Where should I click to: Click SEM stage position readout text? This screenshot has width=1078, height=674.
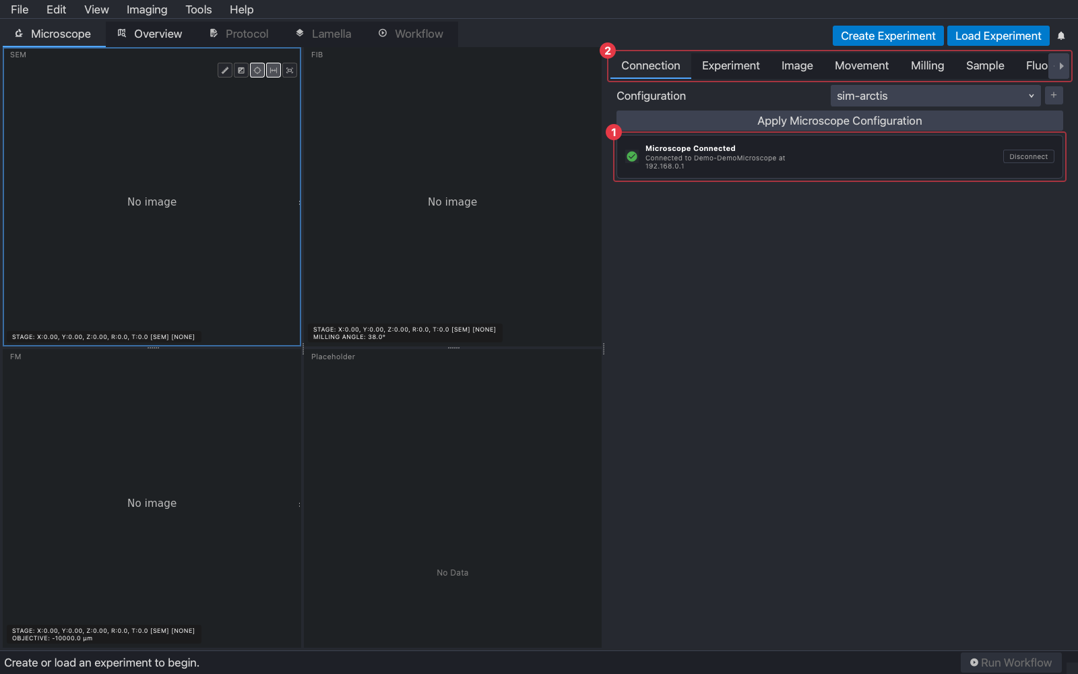coord(103,337)
